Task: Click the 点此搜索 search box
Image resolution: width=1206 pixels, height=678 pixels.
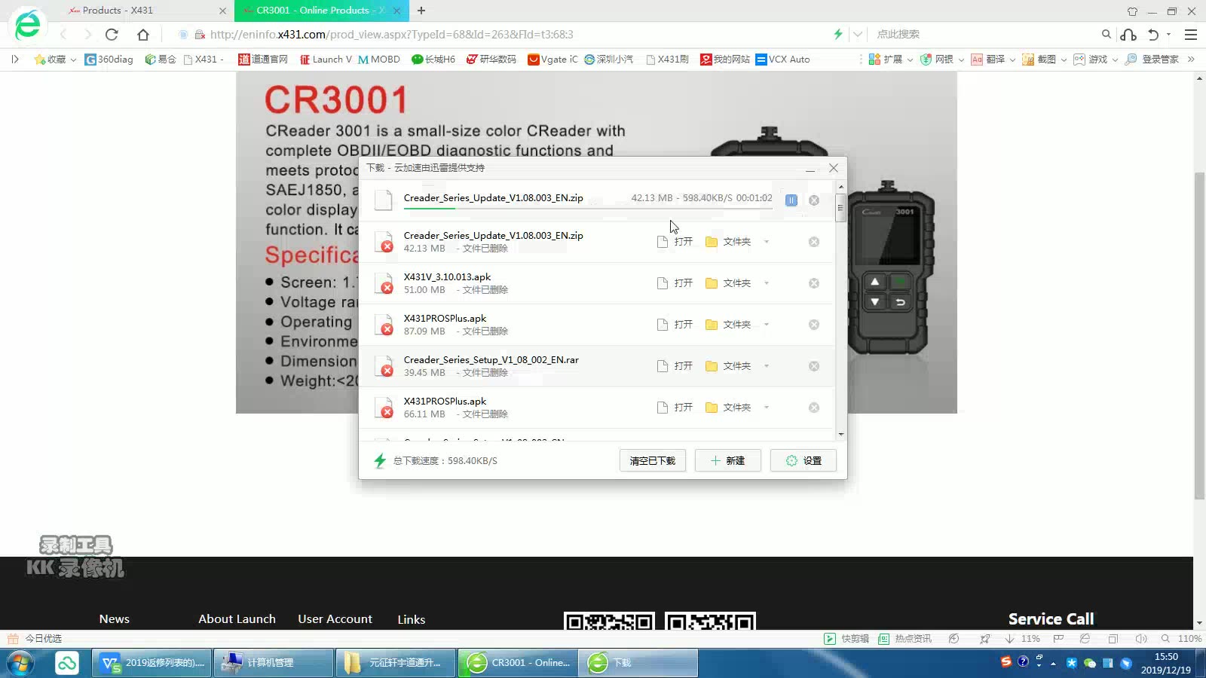Action: coord(984,35)
